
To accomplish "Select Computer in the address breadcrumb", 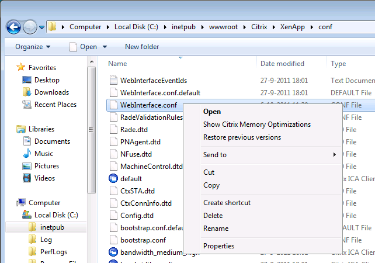I will click(85, 27).
